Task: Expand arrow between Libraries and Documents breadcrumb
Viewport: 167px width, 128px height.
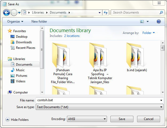Action: tap(47, 13)
